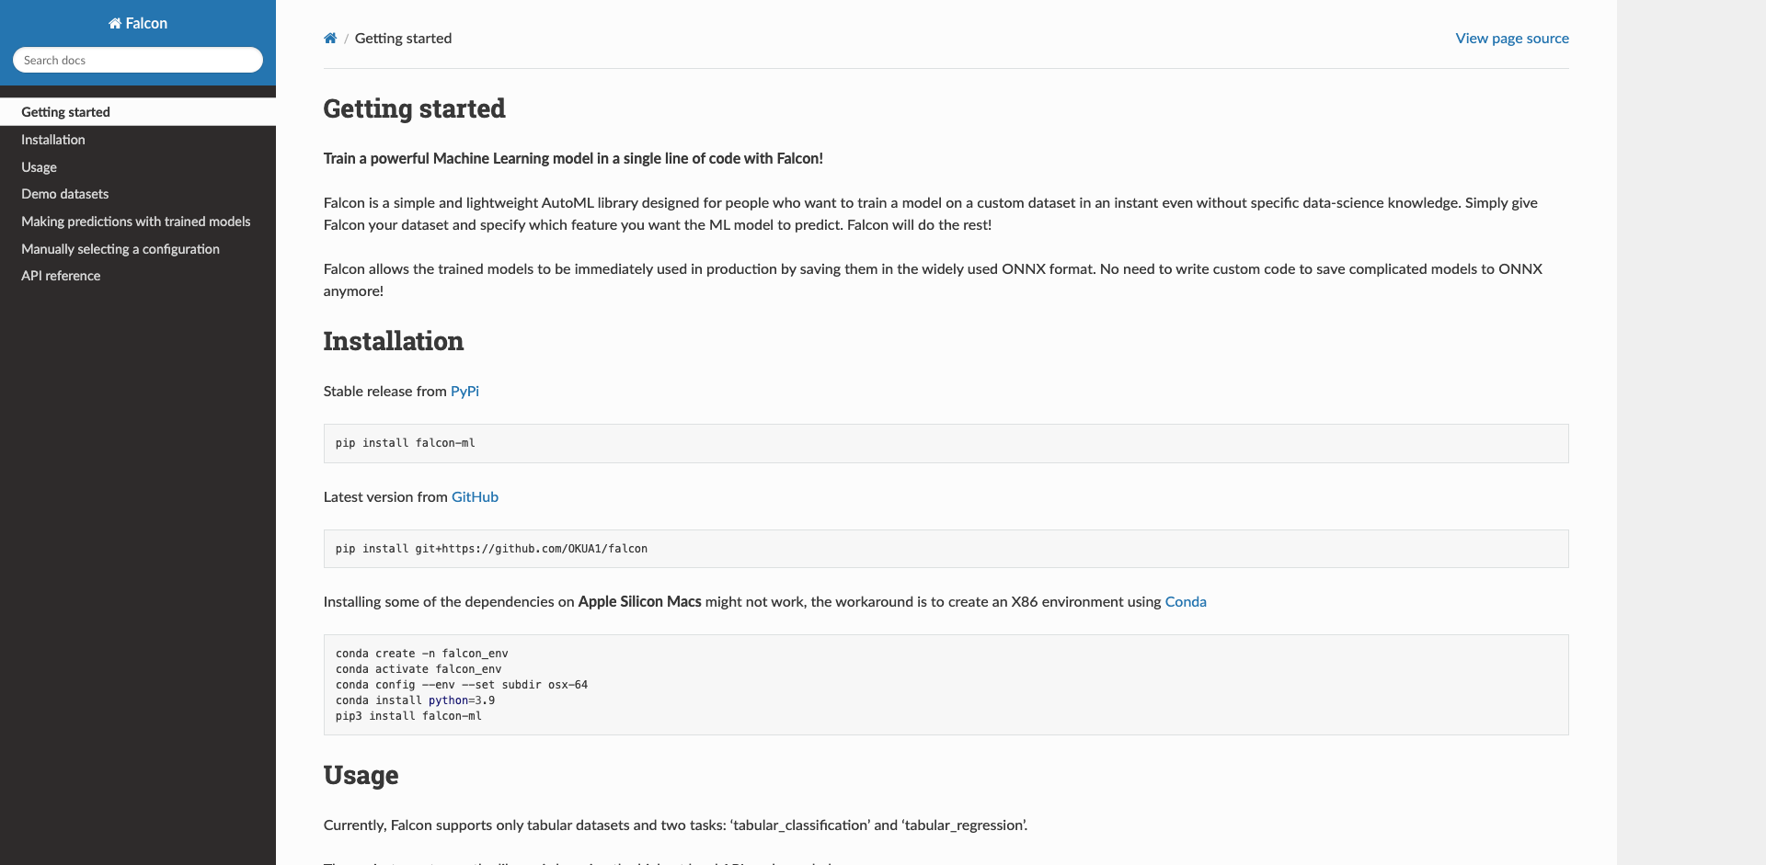The height and width of the screenshot is (865, 1766).
Task: Click 'Stable release from' text
Action: [x=385, y=392]
